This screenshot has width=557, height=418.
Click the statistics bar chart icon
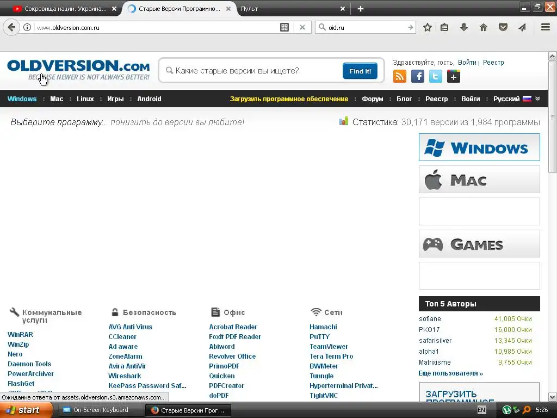(x=344, y=121)
